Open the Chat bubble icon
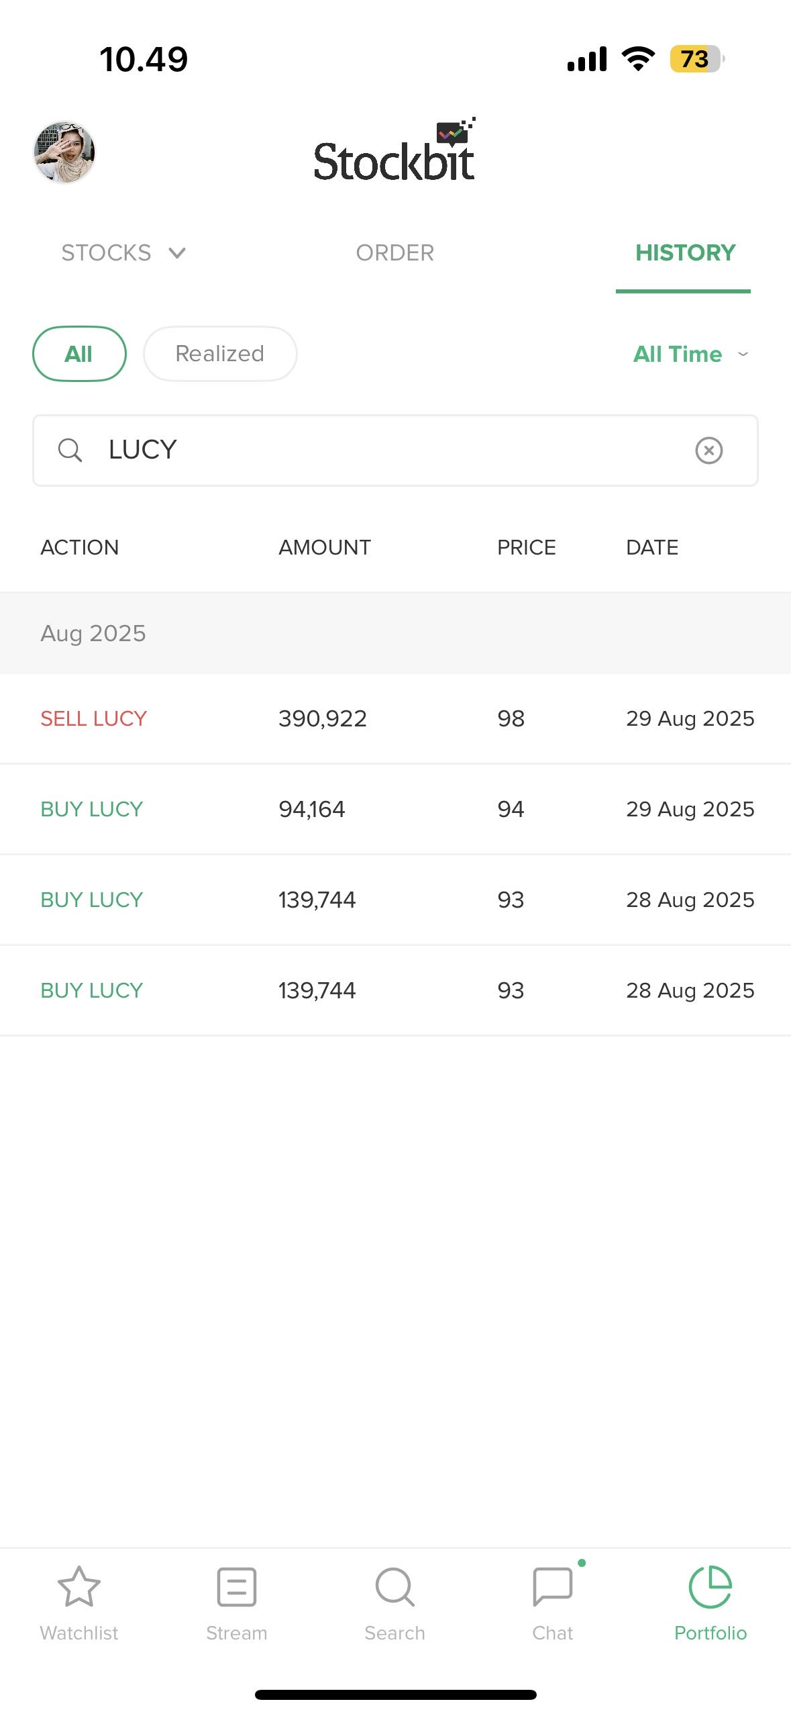This screenshot has height=1716, width=791. [x=552, y=1588]
